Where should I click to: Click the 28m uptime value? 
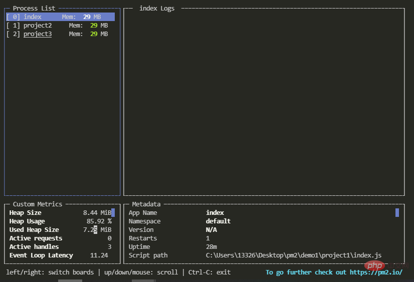tap(212, 246)
